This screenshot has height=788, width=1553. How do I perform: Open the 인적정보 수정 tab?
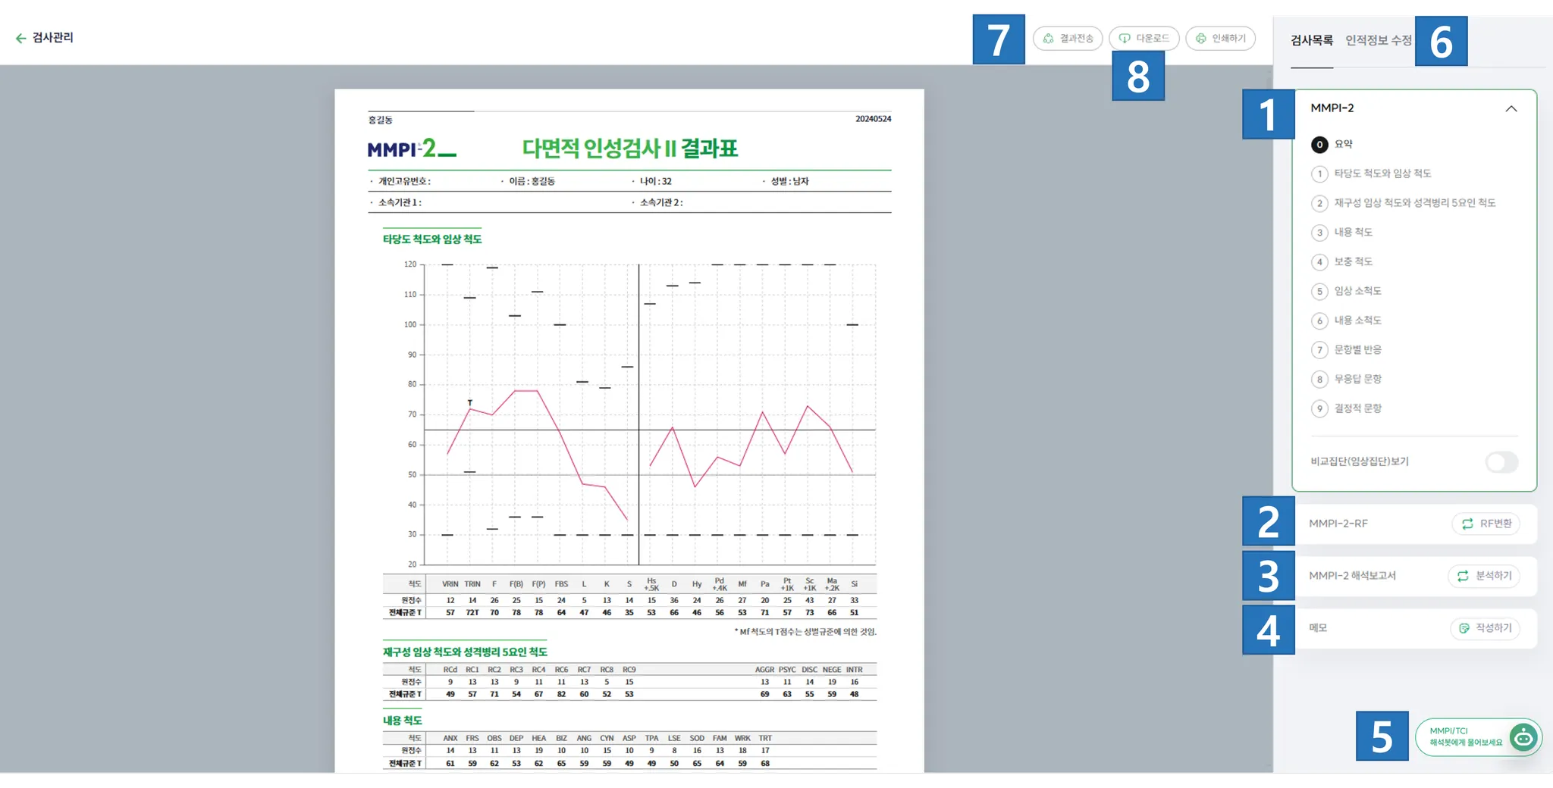click(x=1379, y=40)
